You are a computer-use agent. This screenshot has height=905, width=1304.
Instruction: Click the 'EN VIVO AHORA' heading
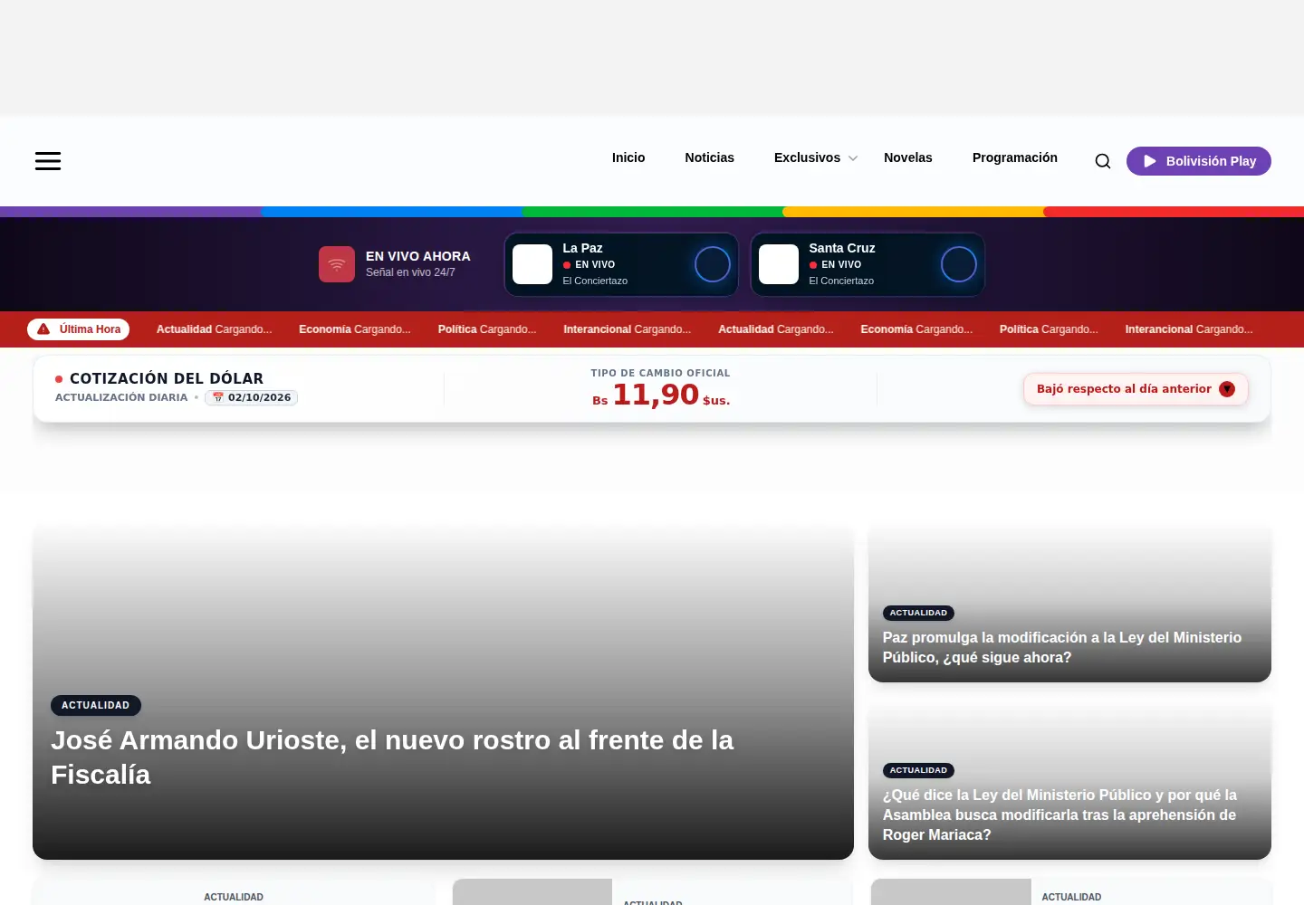pos(418,256)
